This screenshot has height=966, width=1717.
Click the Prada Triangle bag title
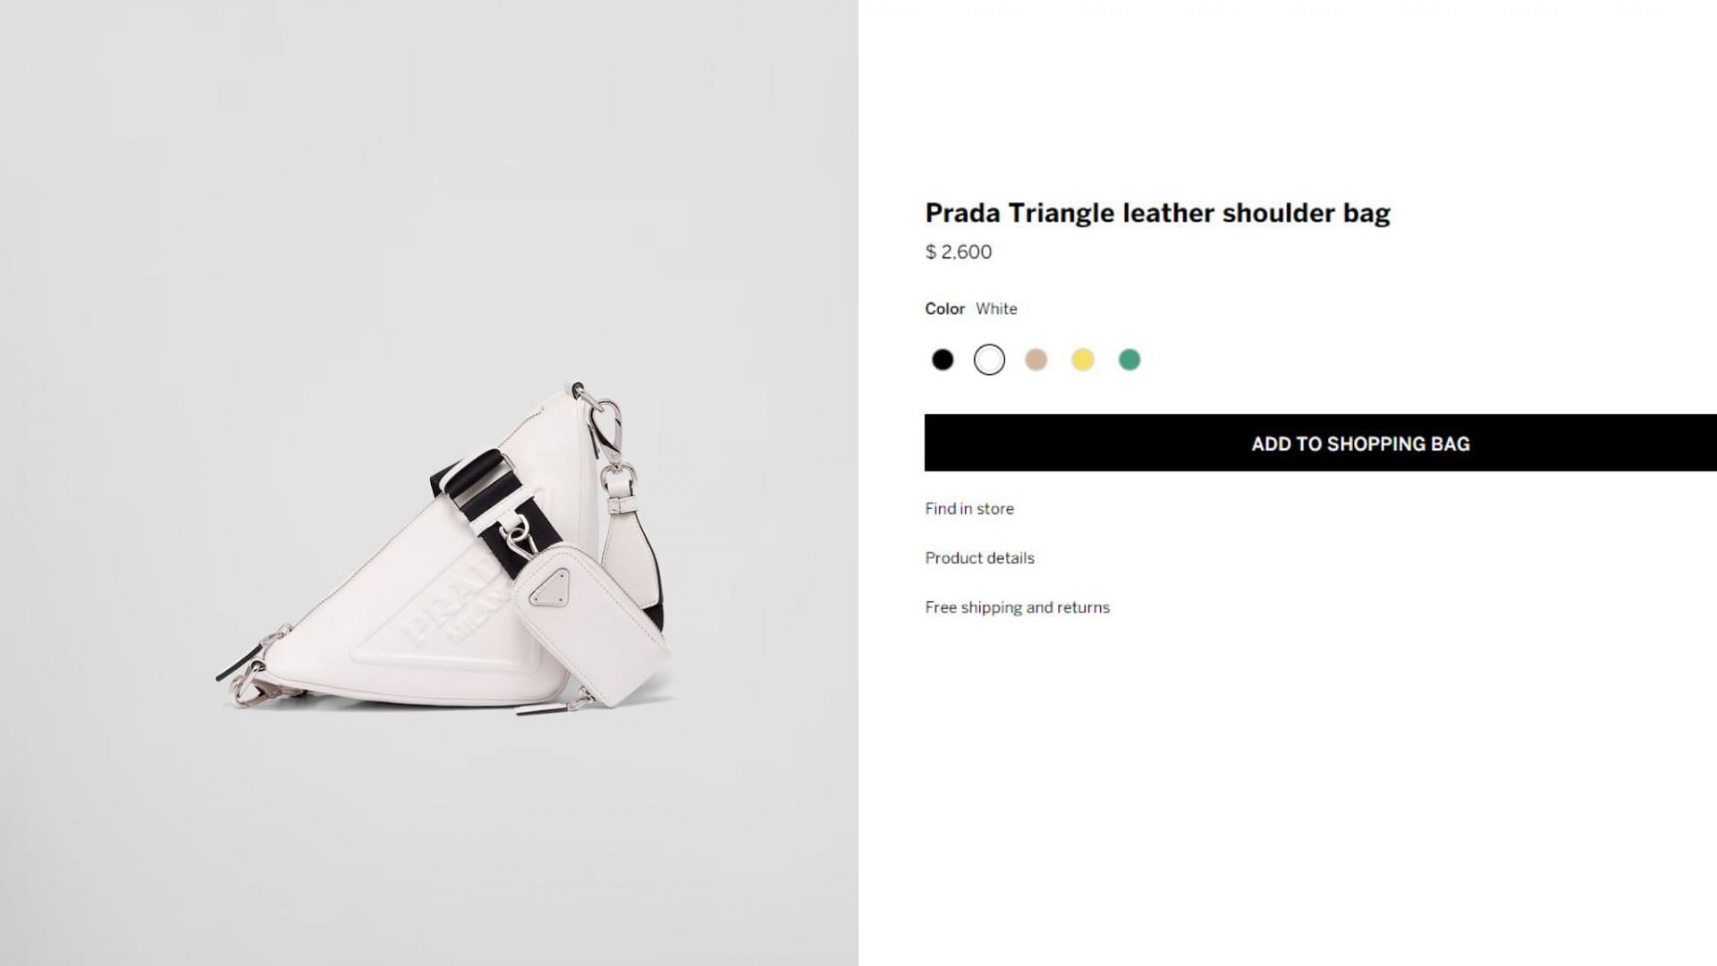pyautogui.click(x=1157, y=213)
